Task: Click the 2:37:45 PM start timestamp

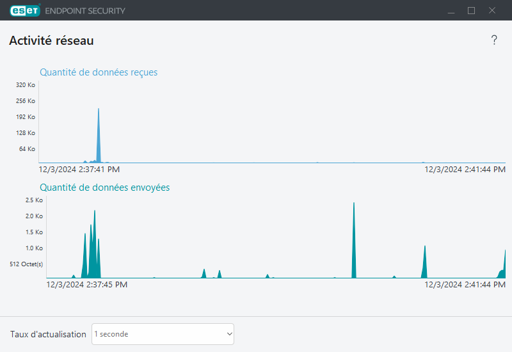Action: (87, 284)
